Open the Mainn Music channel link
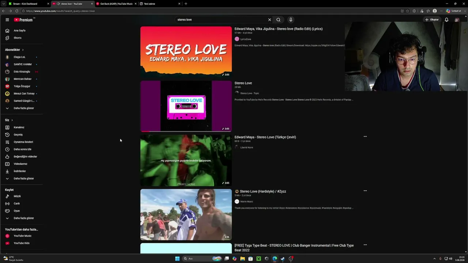 (x=246, y=202)
